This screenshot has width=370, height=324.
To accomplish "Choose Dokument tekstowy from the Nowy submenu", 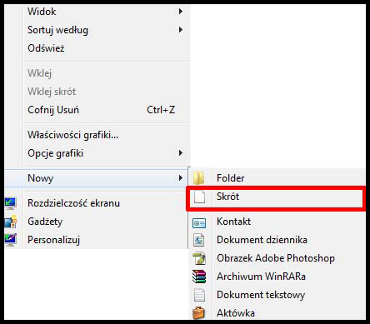I will coord(277,295).
